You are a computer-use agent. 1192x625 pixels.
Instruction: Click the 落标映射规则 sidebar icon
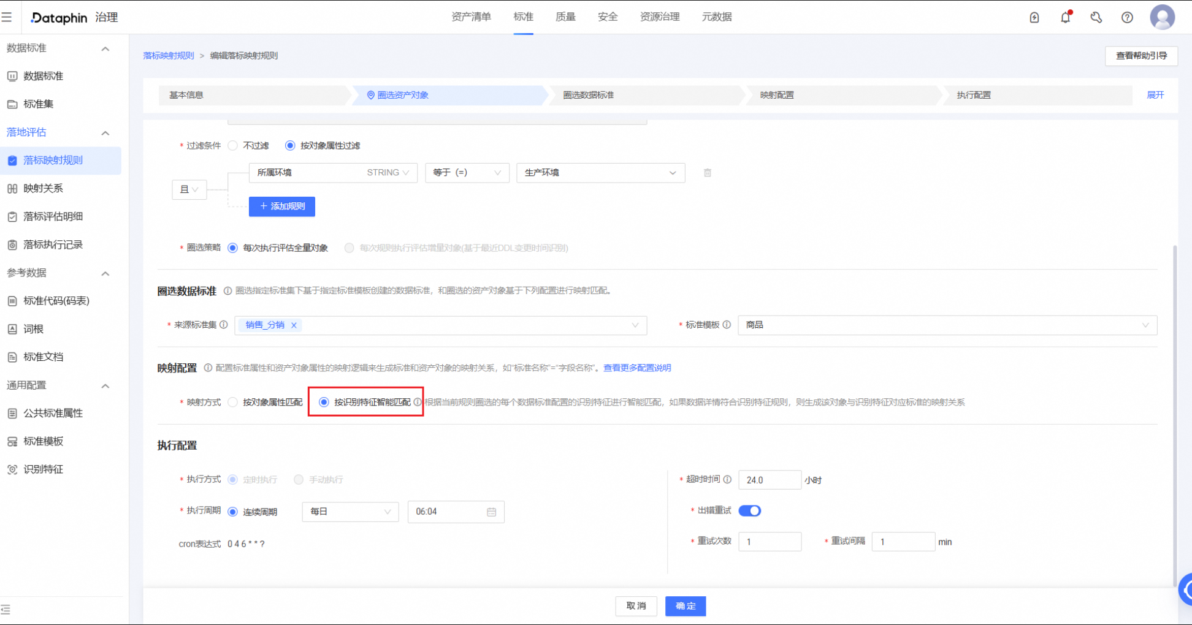tap(12, 161)
